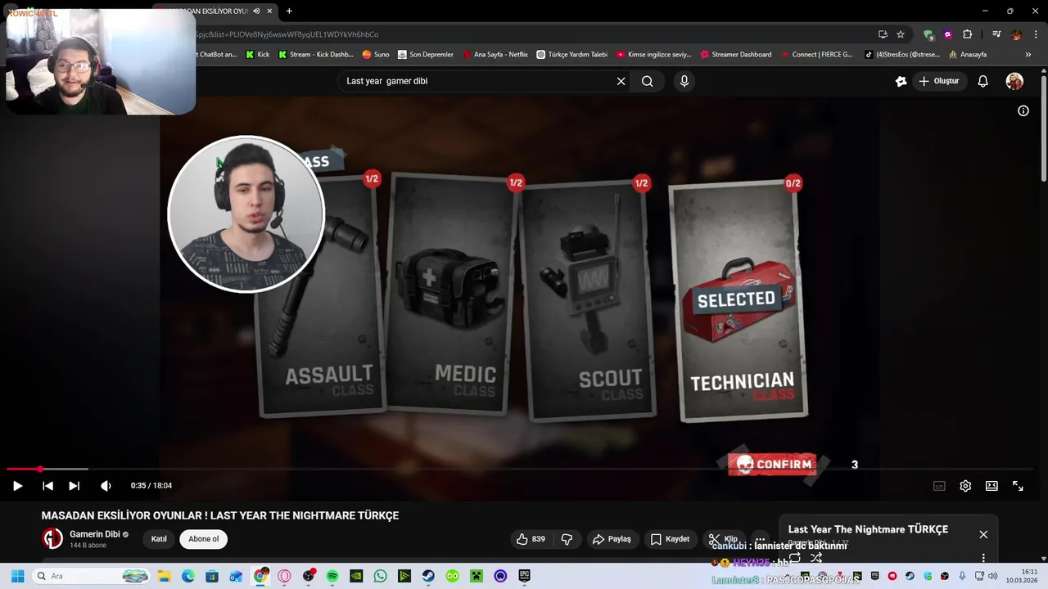Open Gamerin Dibi channel name link

click(x=94, y=534)
